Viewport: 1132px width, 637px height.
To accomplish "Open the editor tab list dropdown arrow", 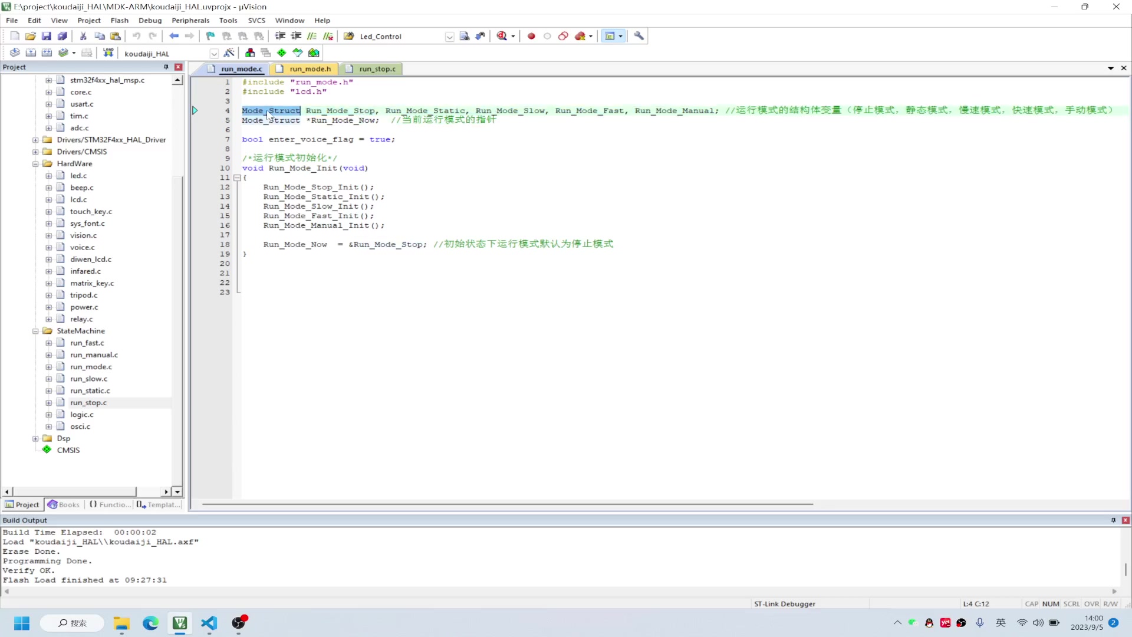I will click(1111, 68).
